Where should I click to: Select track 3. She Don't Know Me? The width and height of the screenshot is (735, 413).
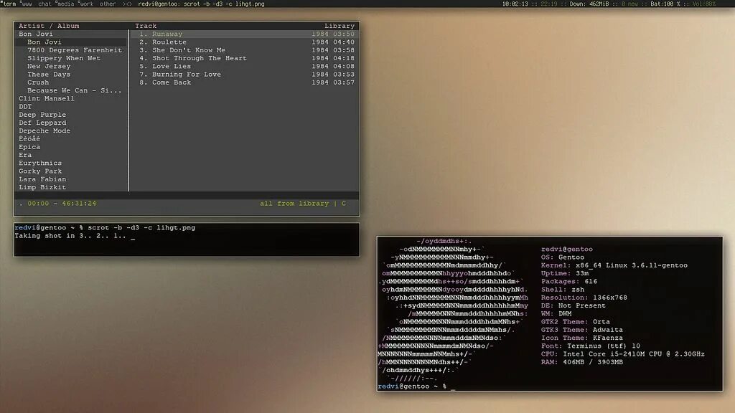(244, 50)
